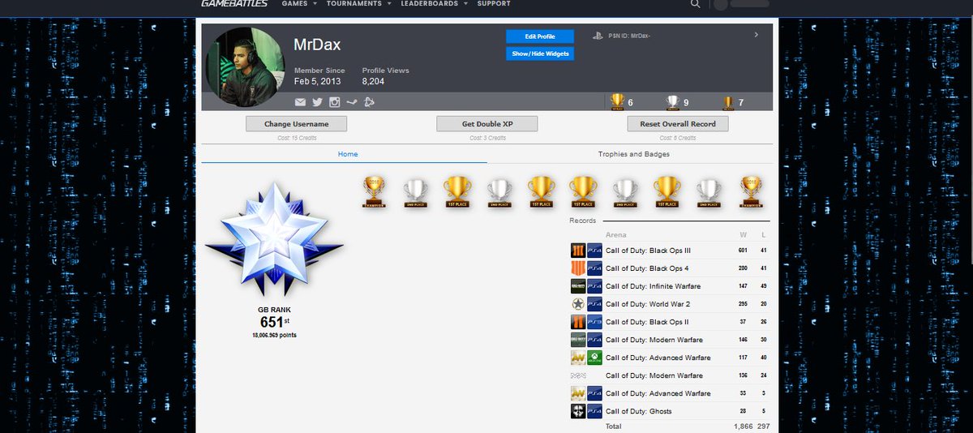This screenshot has height=433, width=973.
Task: Click the Feb 5, 2013 member date
Action: 318,81
